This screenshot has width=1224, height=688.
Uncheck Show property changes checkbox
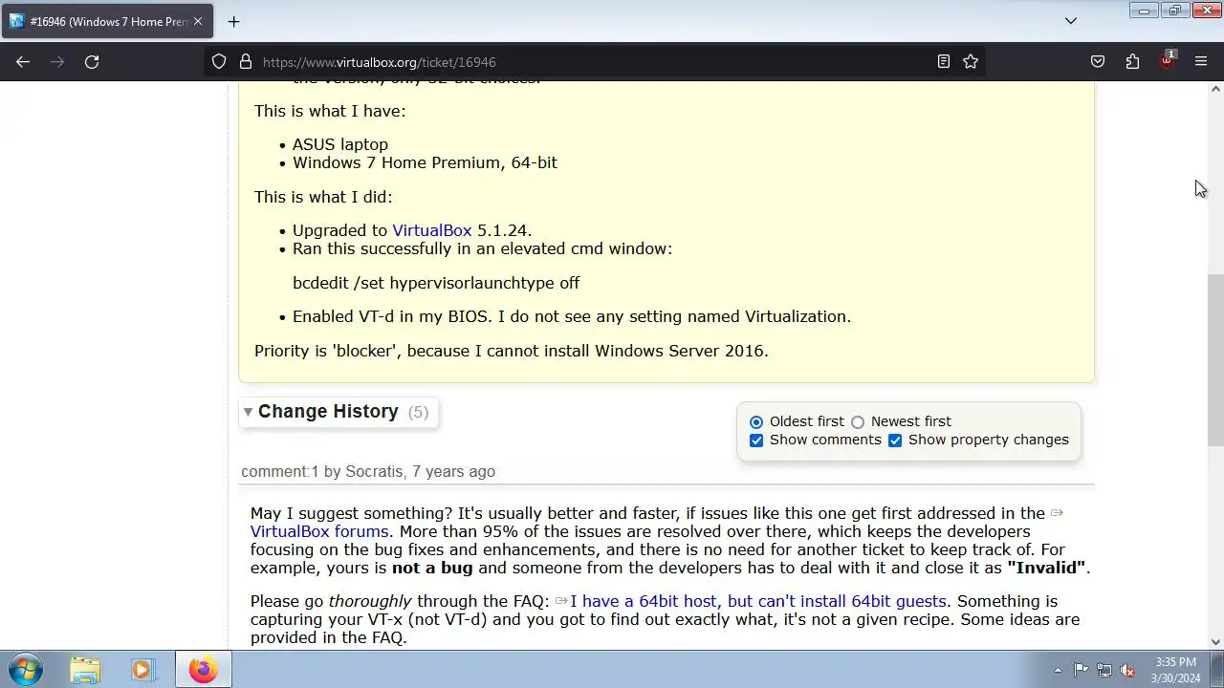click(x=895, y=441)
